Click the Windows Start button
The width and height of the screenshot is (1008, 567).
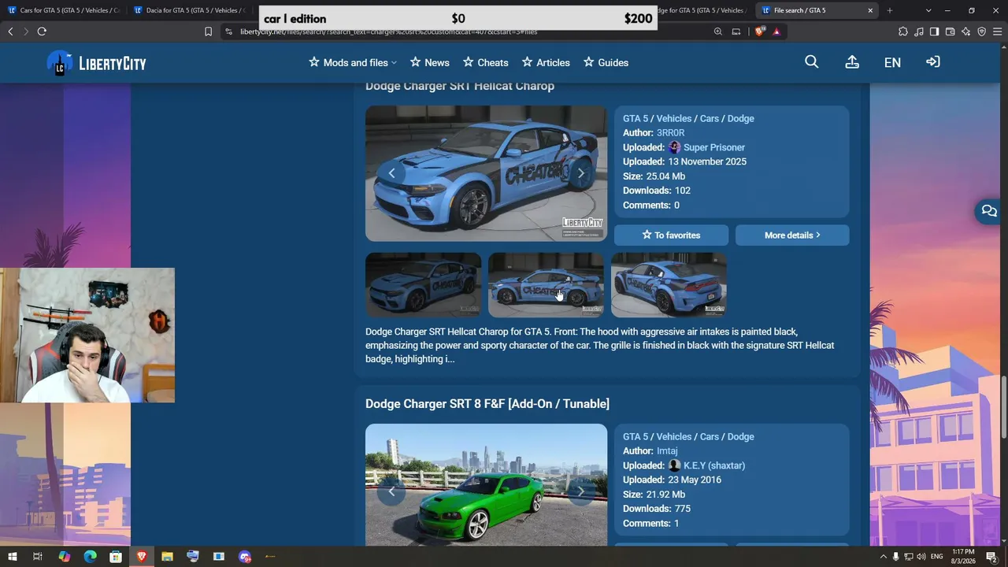click(x=12, y=557)
